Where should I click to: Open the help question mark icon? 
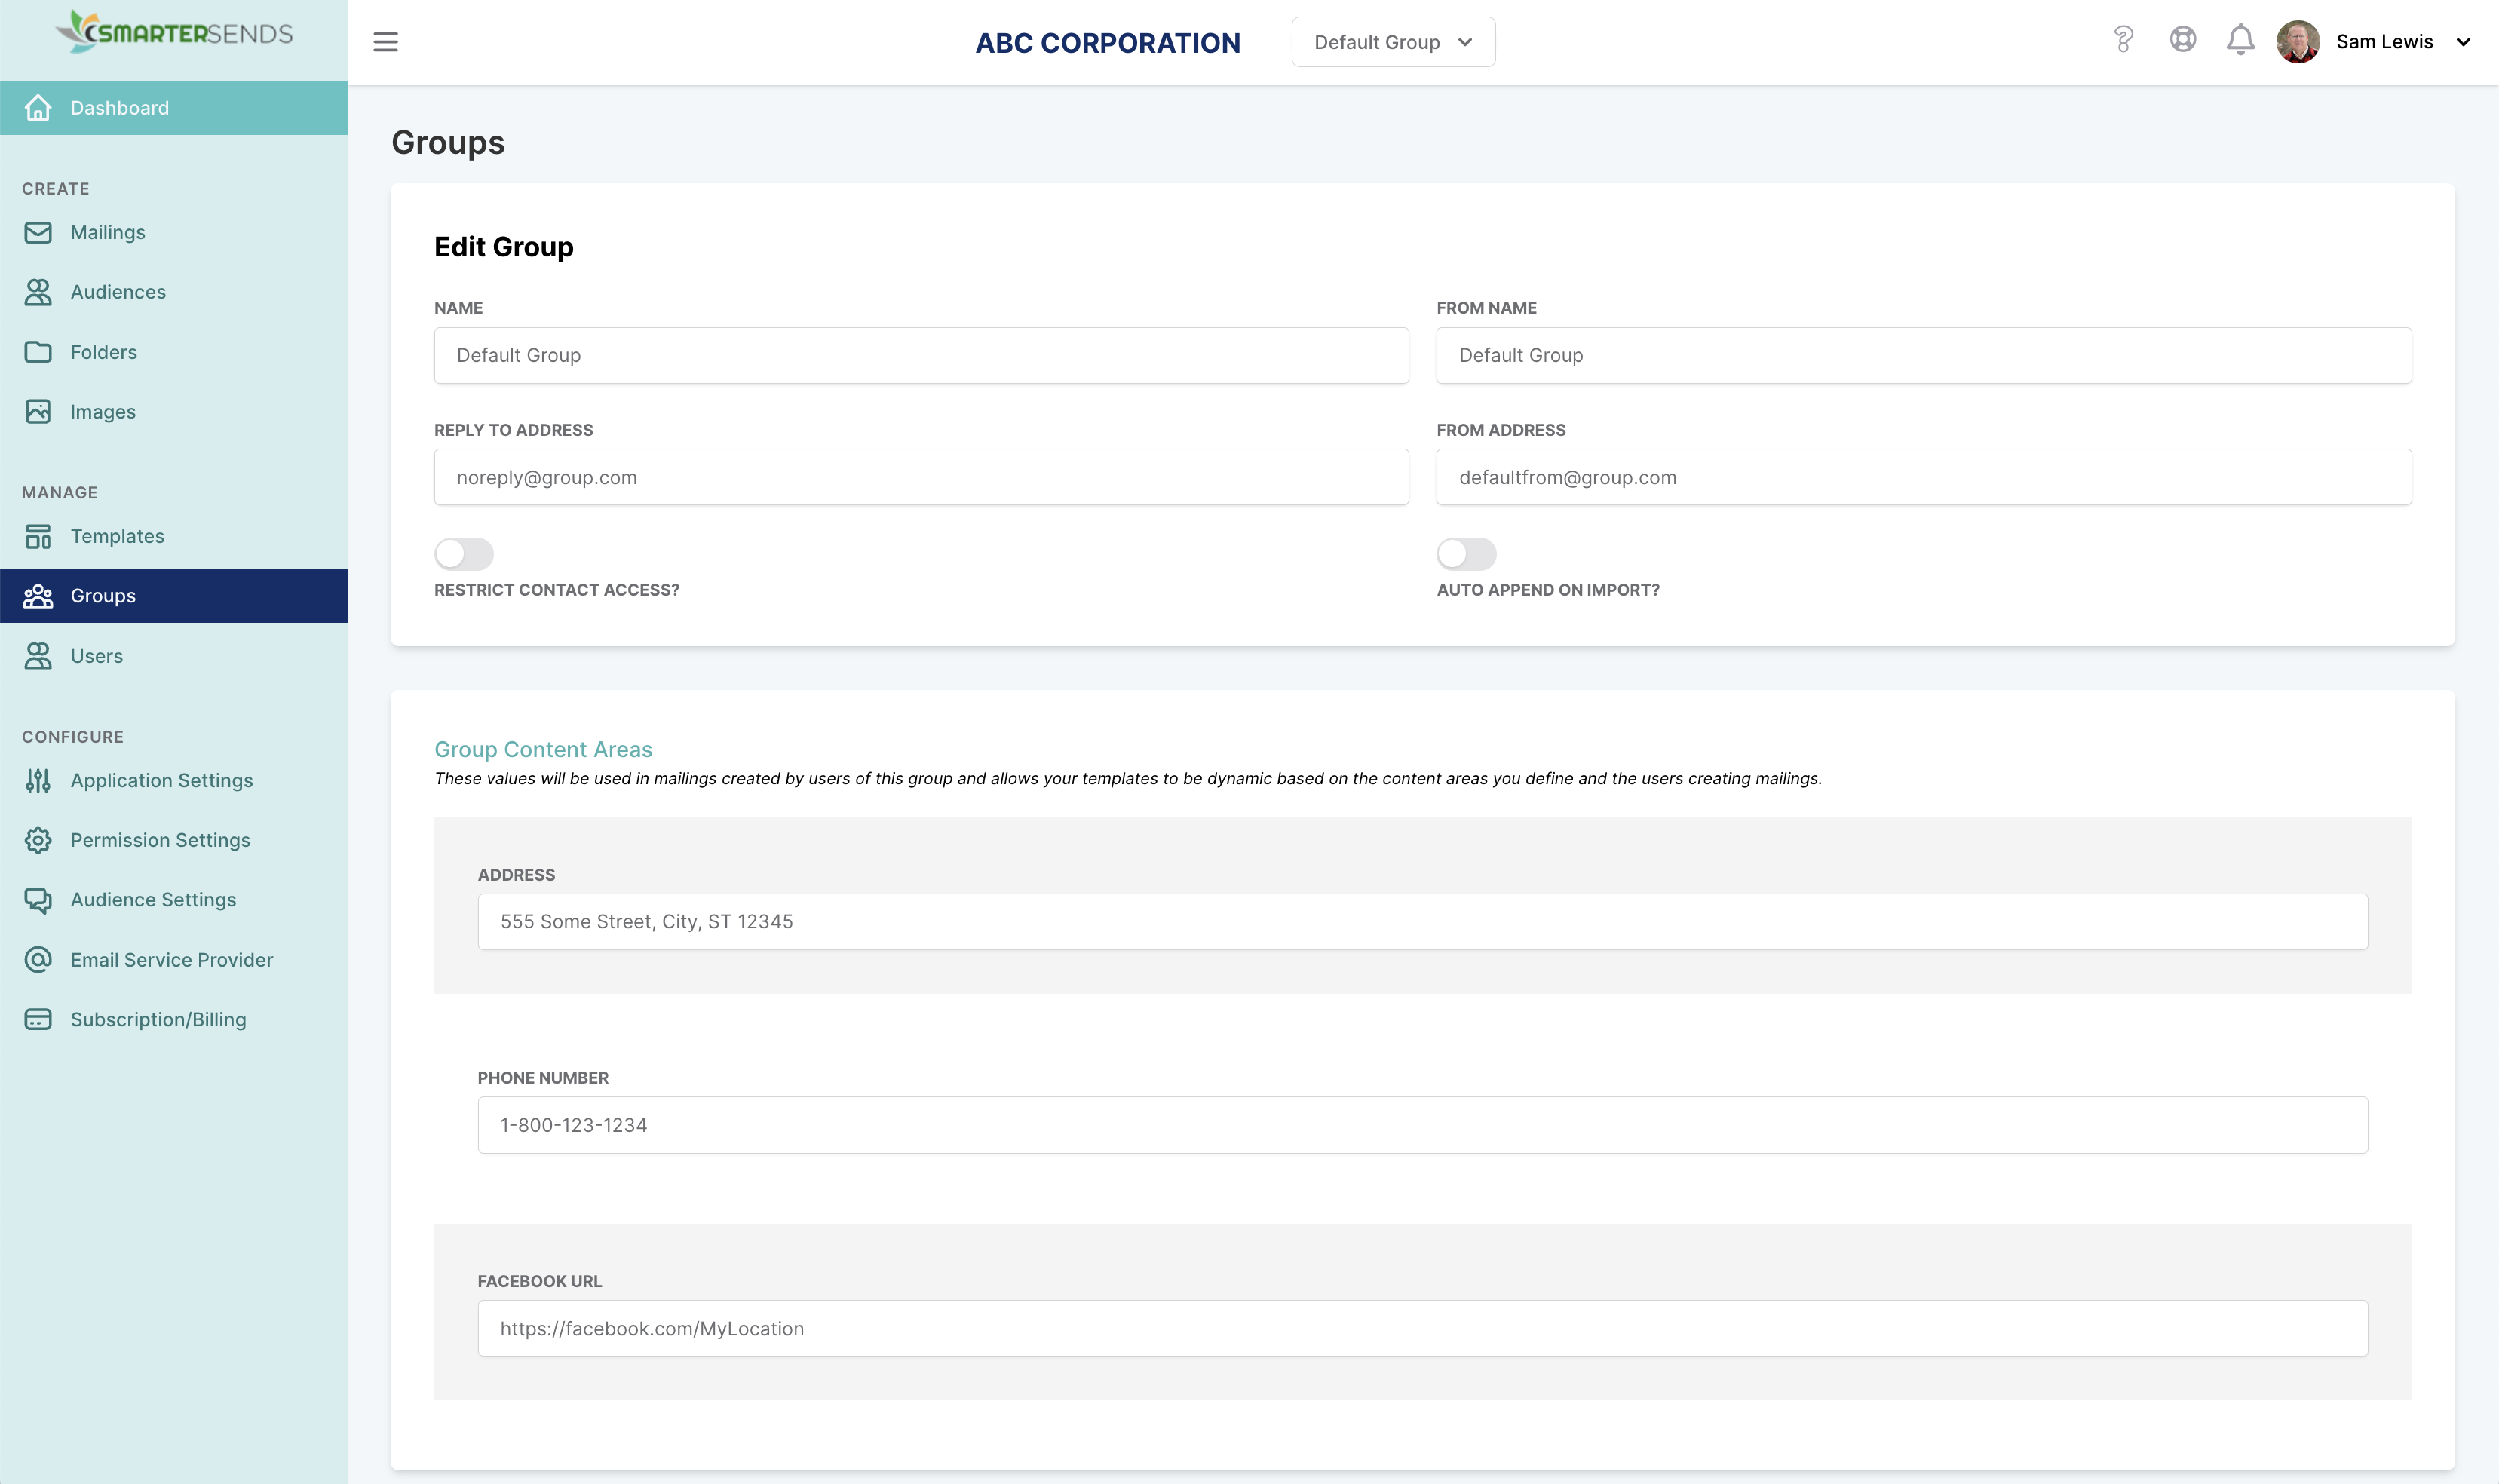tap(2123, 40)
